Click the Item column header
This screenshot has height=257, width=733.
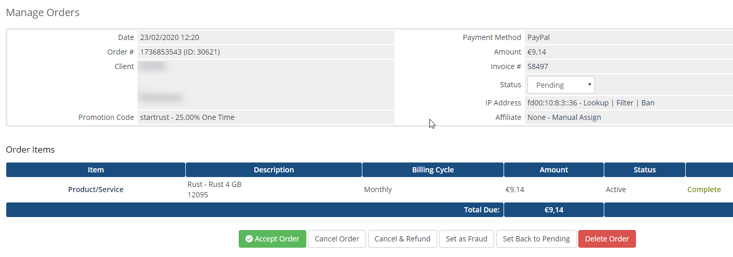[96, 170]
